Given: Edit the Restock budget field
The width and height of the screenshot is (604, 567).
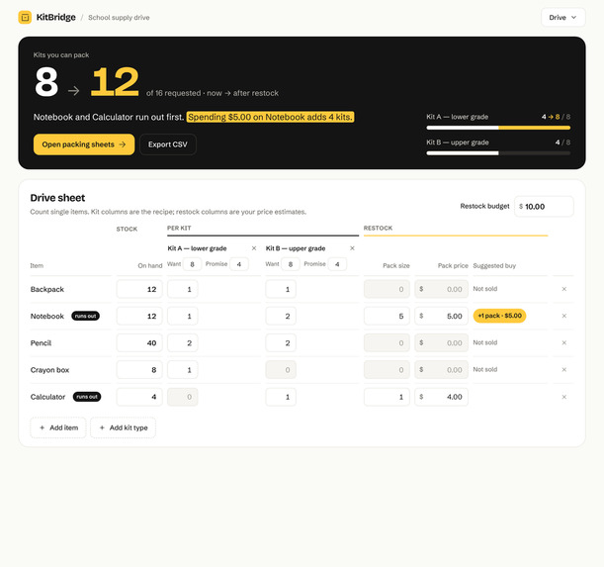Looking at the screenshot, I should (544, 207).
